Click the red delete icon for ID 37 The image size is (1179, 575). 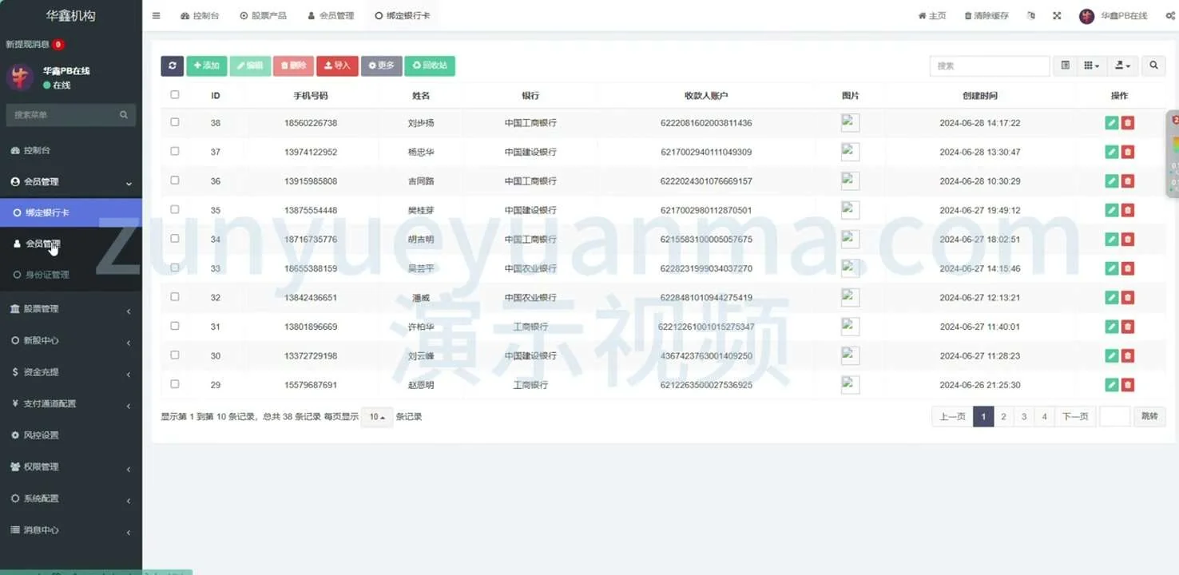(x=1127, y=152)
